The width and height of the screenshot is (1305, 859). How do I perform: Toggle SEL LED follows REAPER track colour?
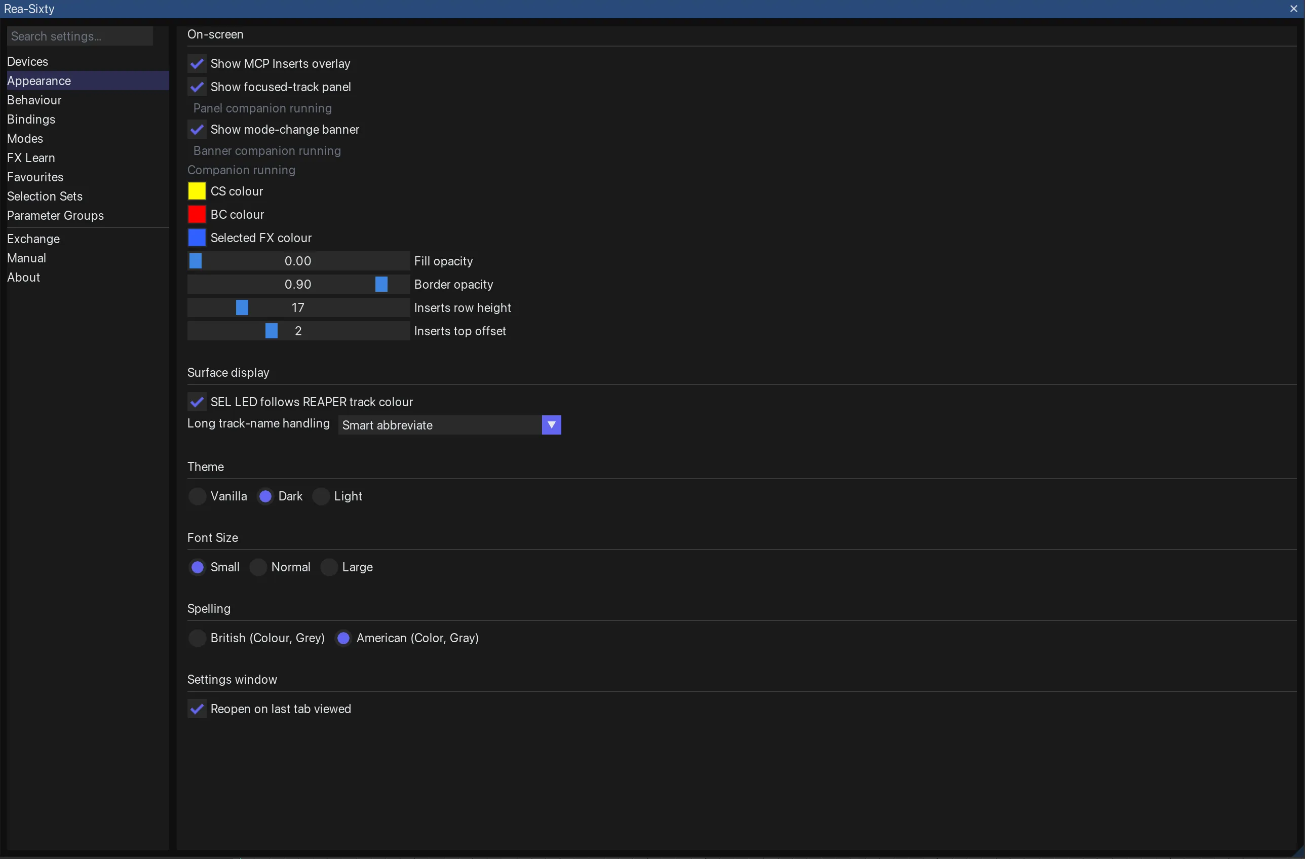tap(197, 402)
